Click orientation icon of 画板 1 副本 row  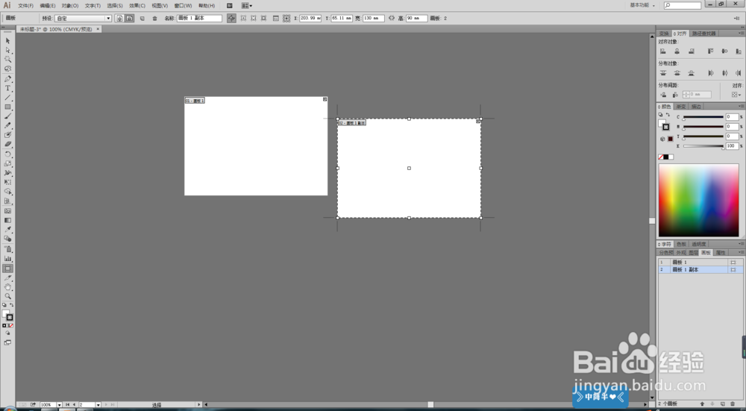733,270
